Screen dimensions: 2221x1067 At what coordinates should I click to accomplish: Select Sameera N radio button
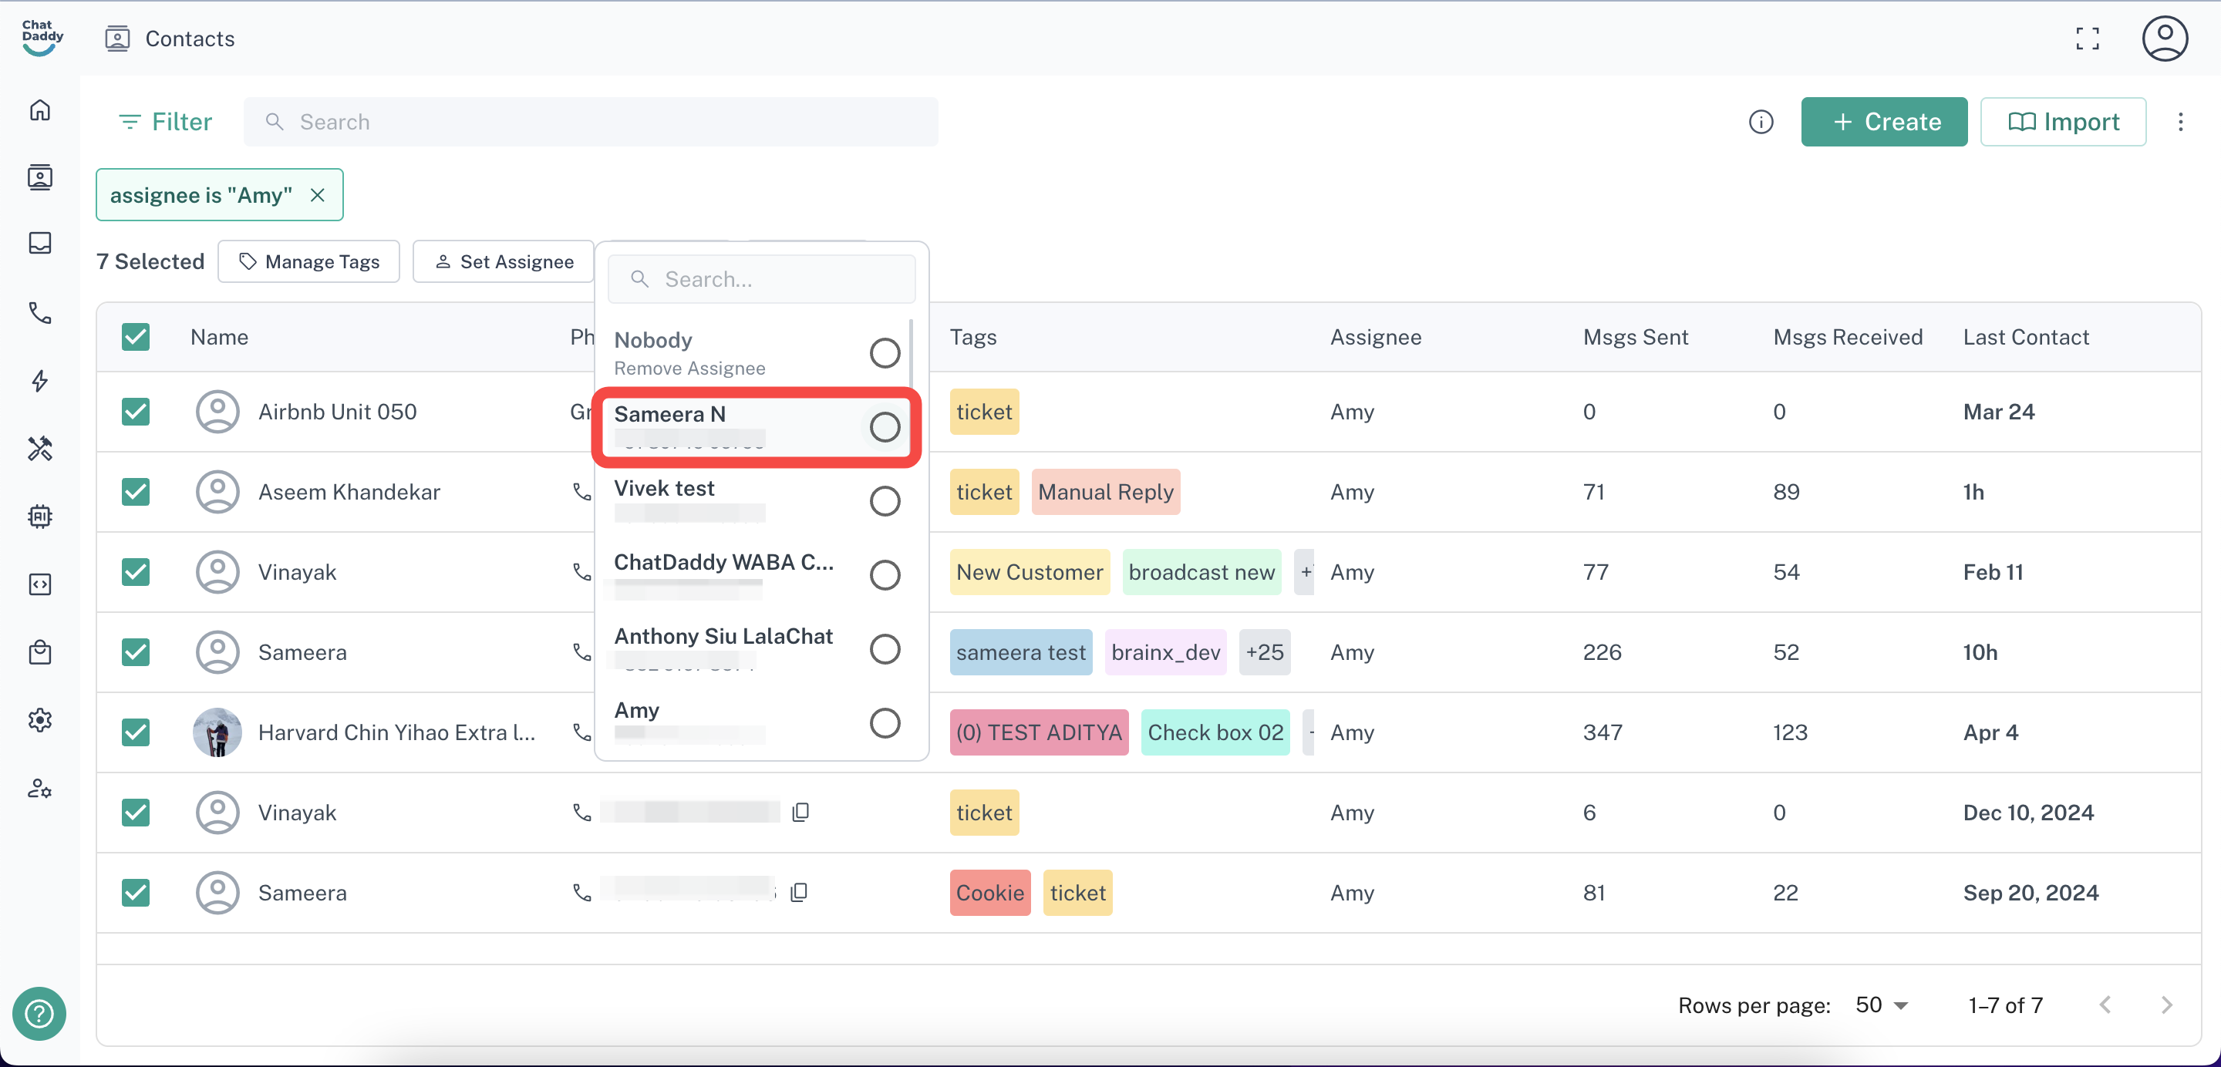(x=885, y=427)
